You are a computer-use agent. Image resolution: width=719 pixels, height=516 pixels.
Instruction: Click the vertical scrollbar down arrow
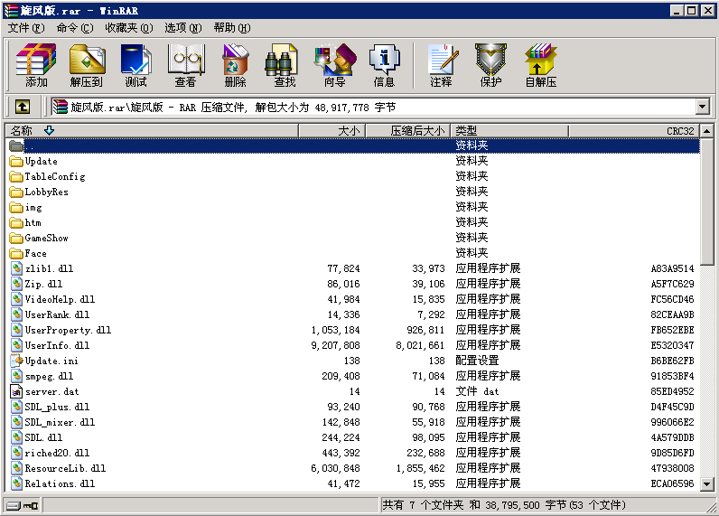pos(708,484)
